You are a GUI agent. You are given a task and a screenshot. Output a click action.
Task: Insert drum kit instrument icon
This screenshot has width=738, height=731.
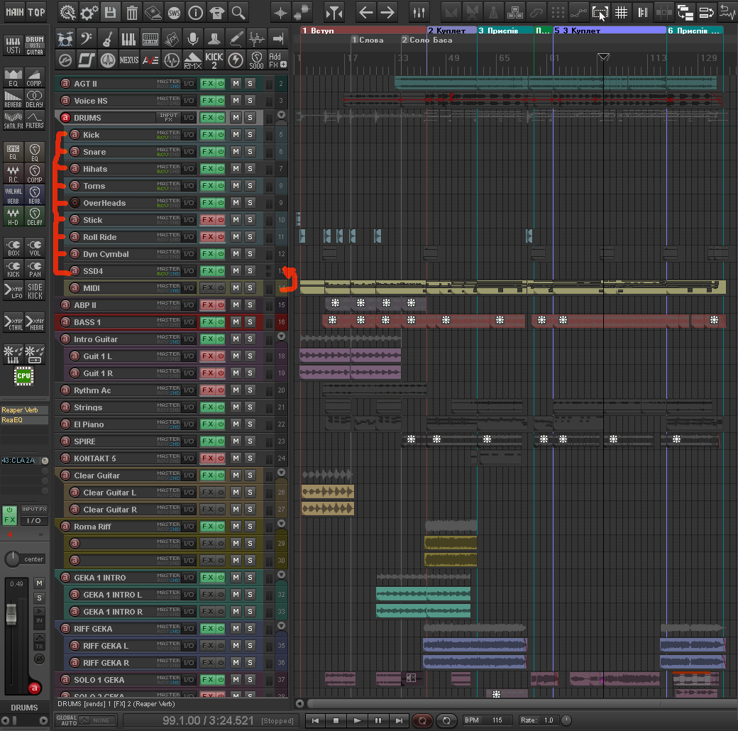coord(66,38)
